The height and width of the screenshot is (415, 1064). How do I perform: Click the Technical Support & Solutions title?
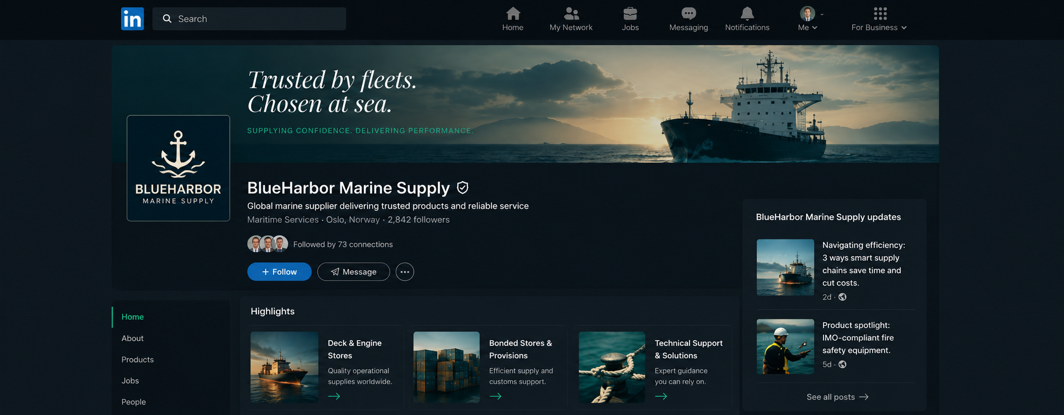point(689,349)
